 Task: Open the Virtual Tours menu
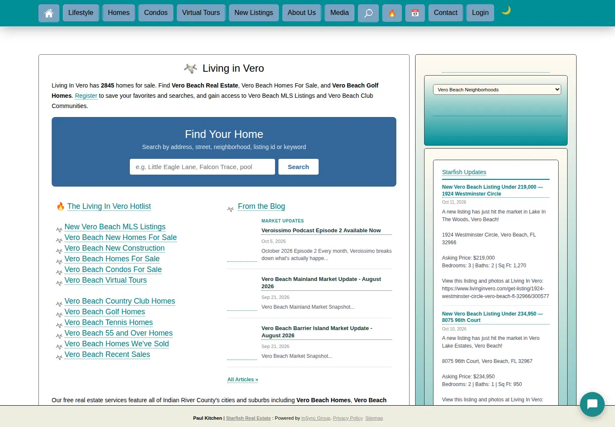click(x=201, y=13)
